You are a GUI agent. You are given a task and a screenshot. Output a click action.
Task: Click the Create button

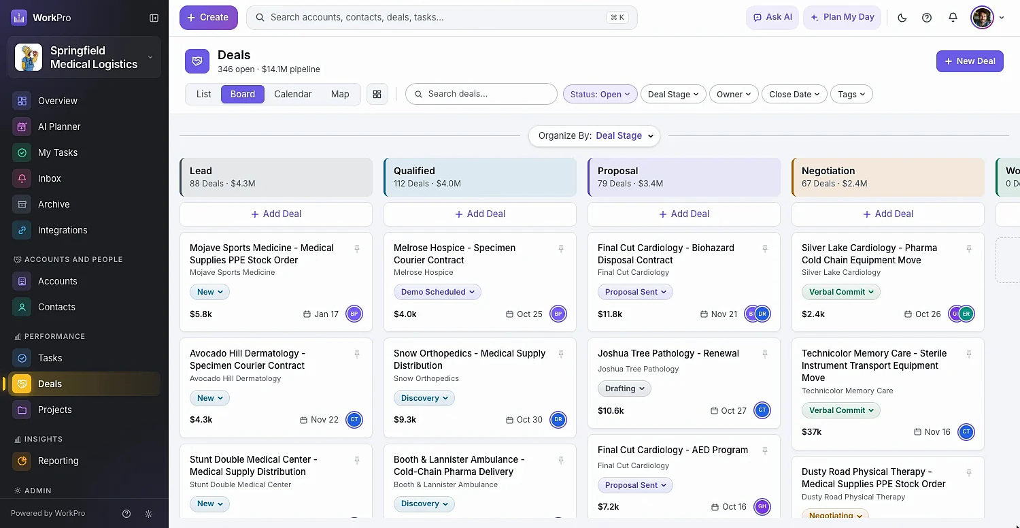click(x=209, y=18)
